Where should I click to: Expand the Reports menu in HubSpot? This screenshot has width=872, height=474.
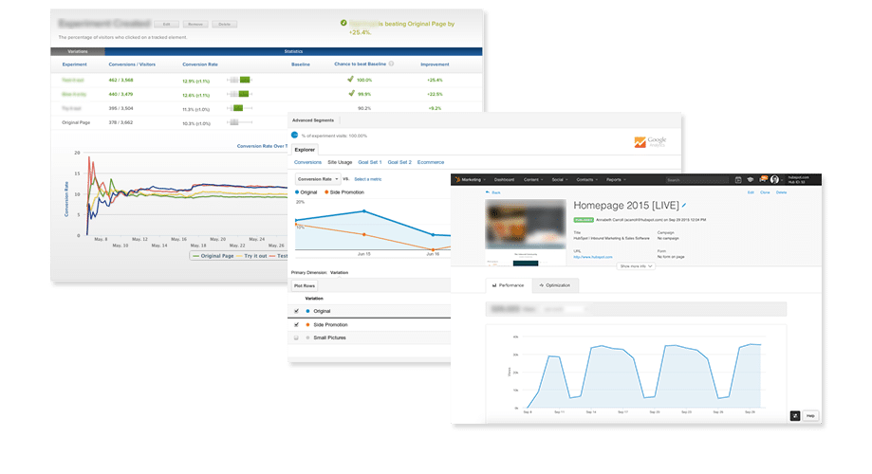coord(616,180)
